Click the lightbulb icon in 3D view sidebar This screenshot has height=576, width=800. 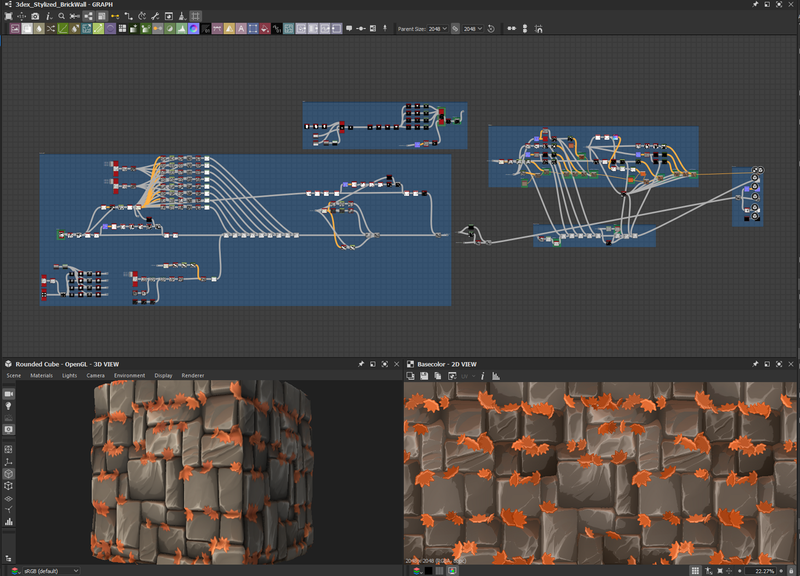click(x=9, y=406)
